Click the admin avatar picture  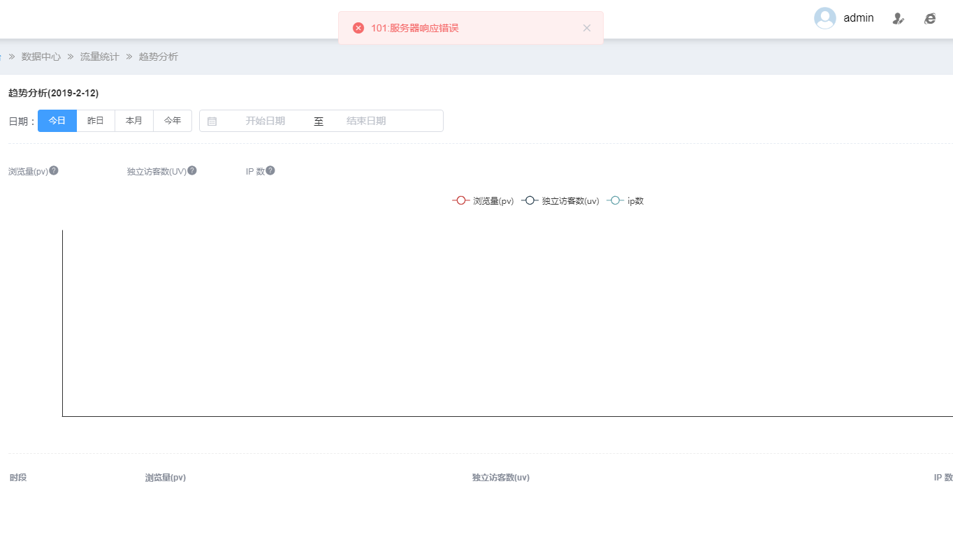(825, 18)
